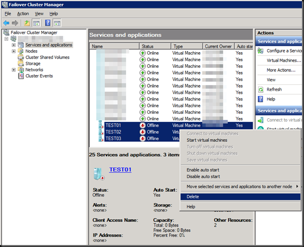304x247 pixels.
Task: Expand the Networks tree node
Action: coord(14,69)
